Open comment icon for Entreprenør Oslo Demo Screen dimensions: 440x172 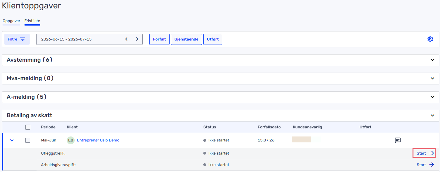point(398,140)
